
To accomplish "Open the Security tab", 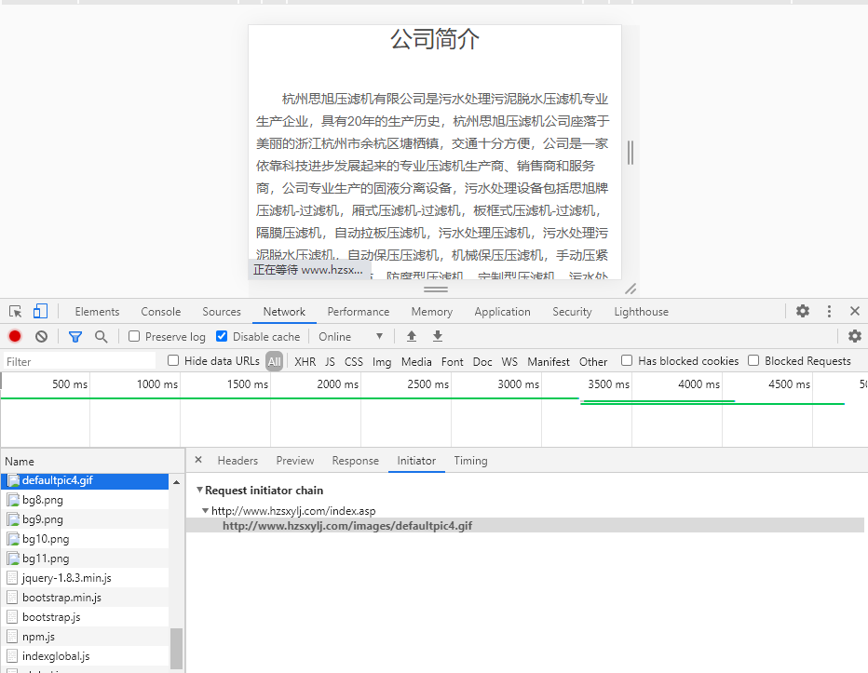I will tap(572, 312).
